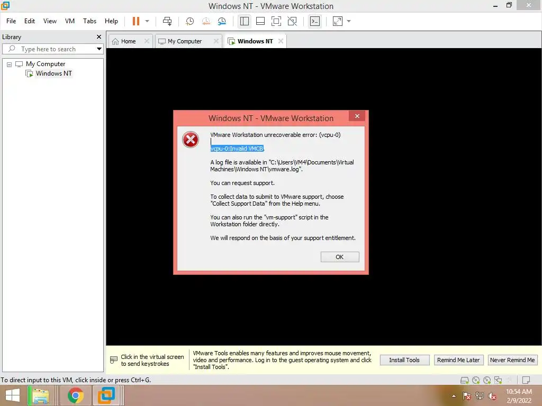Click OK in the error dialog
This screenshot has height=406, width=542.
tap(340, 257)
